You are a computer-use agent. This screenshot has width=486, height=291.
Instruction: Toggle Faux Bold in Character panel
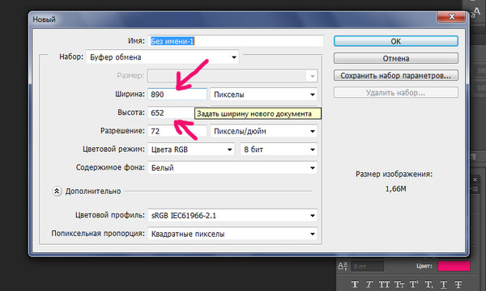coord(356,285)
